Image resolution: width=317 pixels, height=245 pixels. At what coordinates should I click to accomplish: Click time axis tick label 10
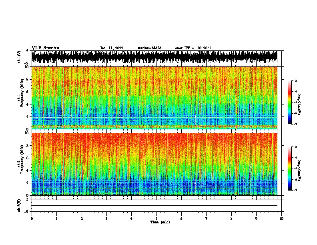[x=281, y=219]
